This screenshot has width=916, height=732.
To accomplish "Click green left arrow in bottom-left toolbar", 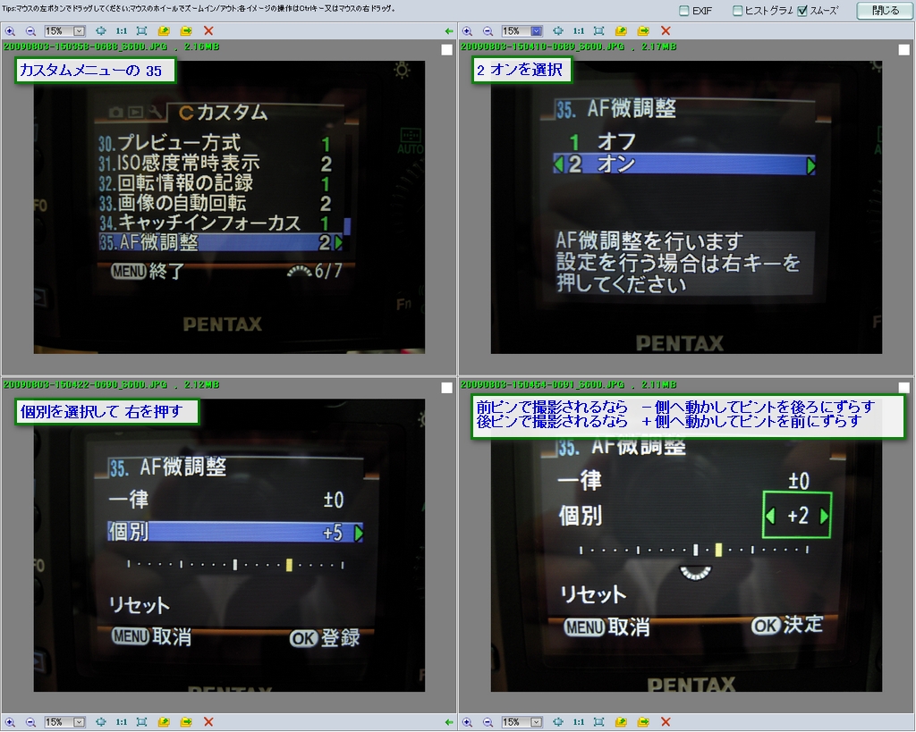I will point(449,722).
